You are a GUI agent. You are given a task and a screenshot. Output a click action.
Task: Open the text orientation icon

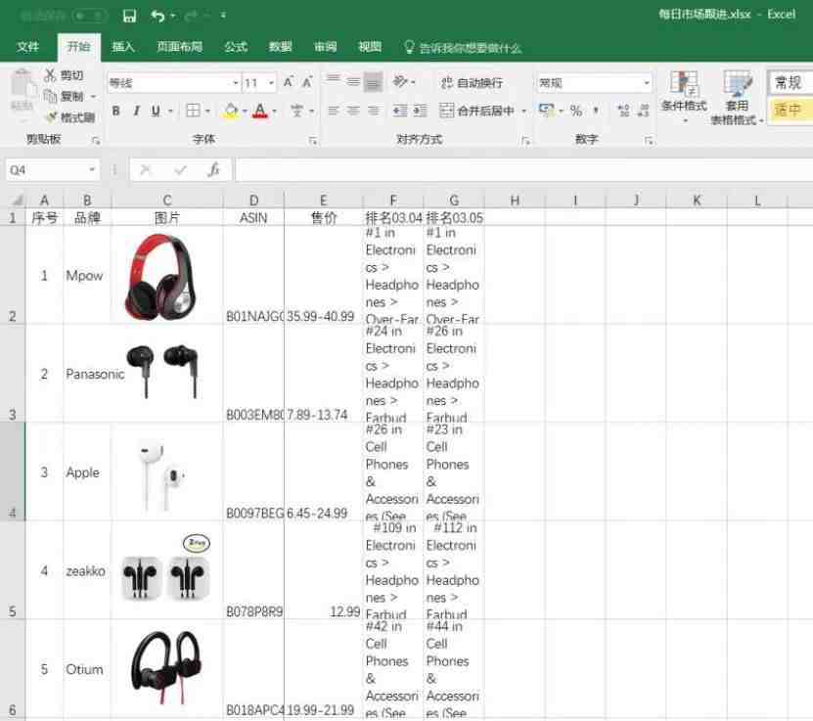[400, 81]
